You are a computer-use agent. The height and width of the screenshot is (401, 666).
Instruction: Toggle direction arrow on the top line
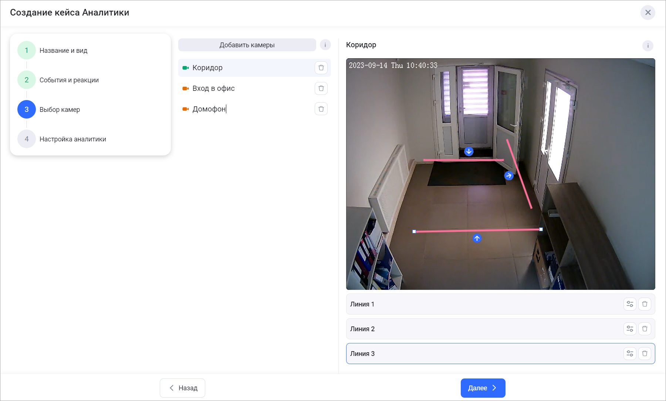click(x=469, y=151)
